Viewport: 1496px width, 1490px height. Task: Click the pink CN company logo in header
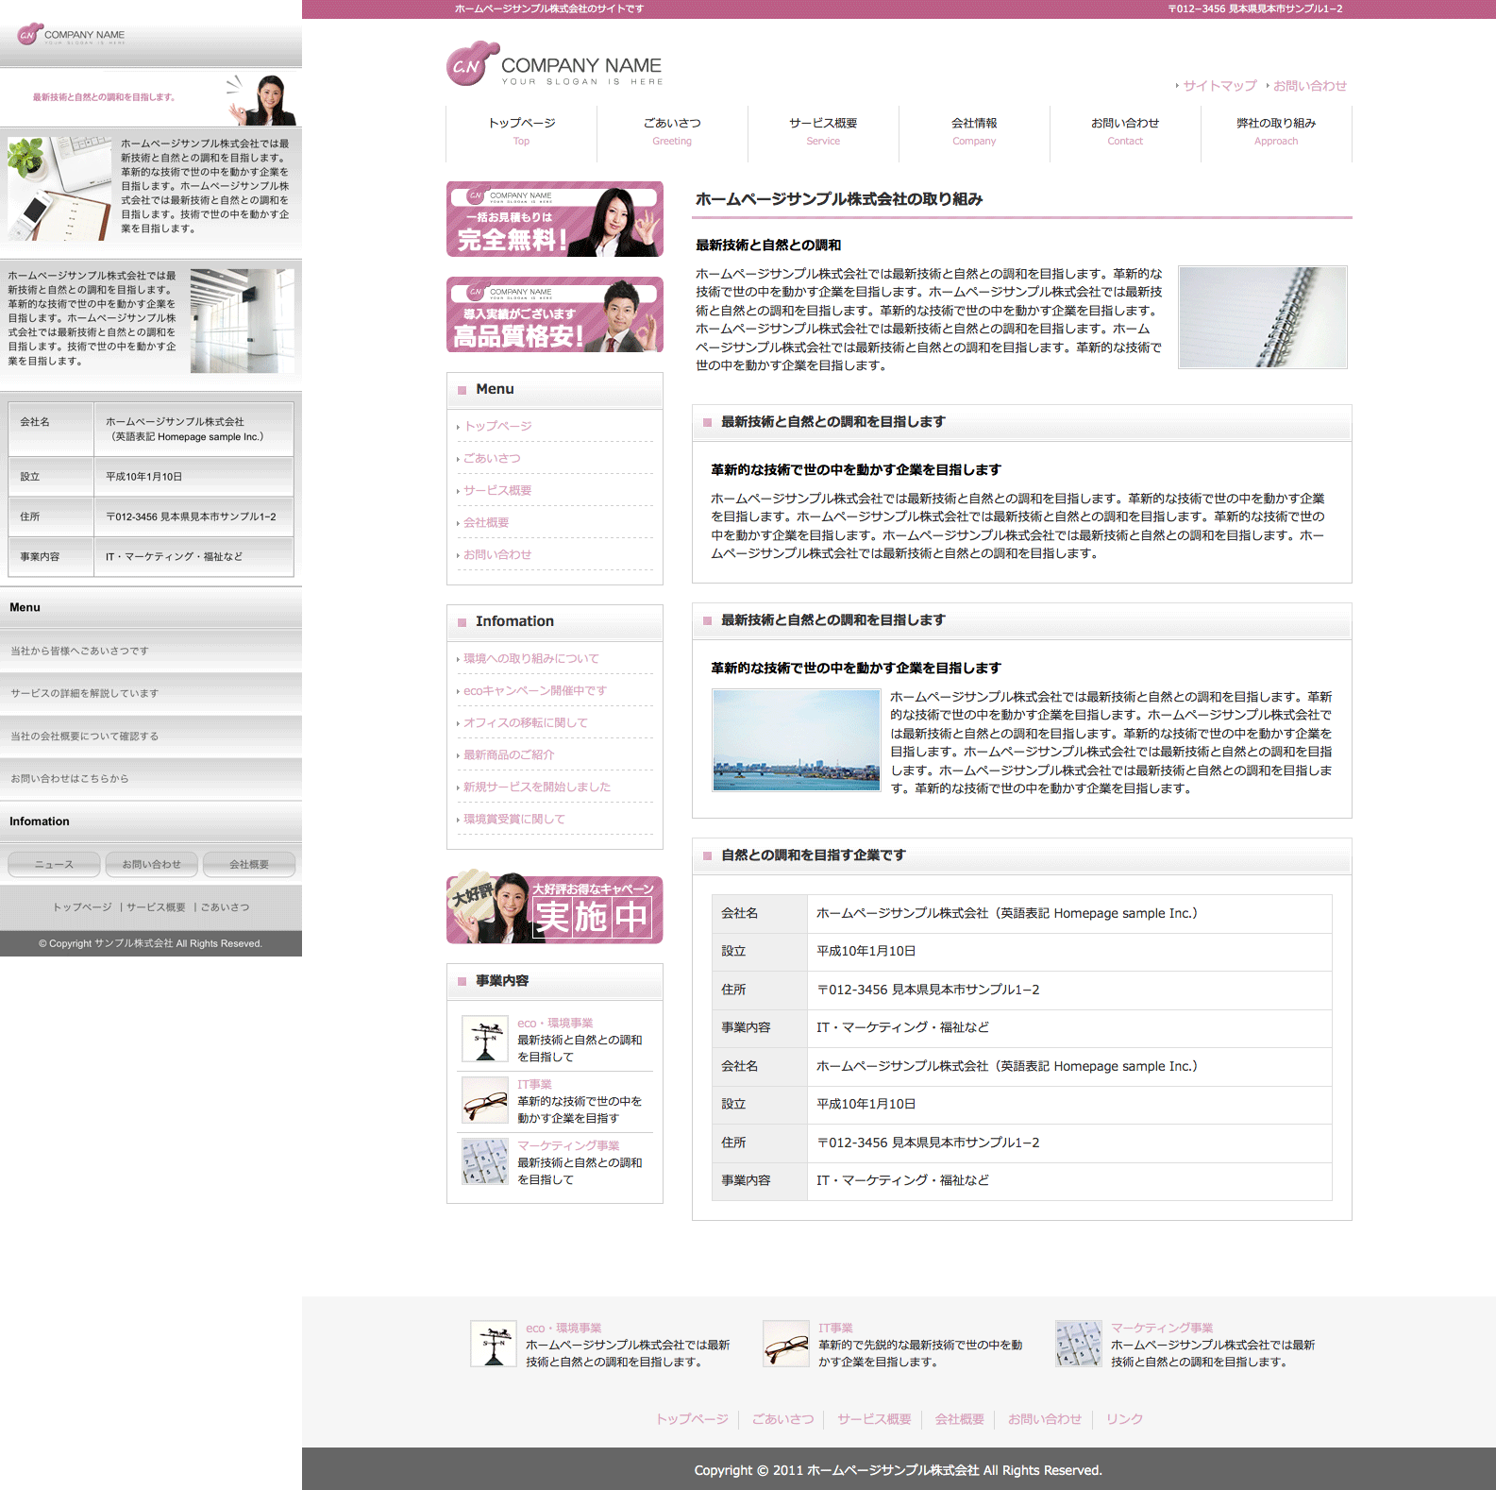pyautogui.click(x=473, y=64)
